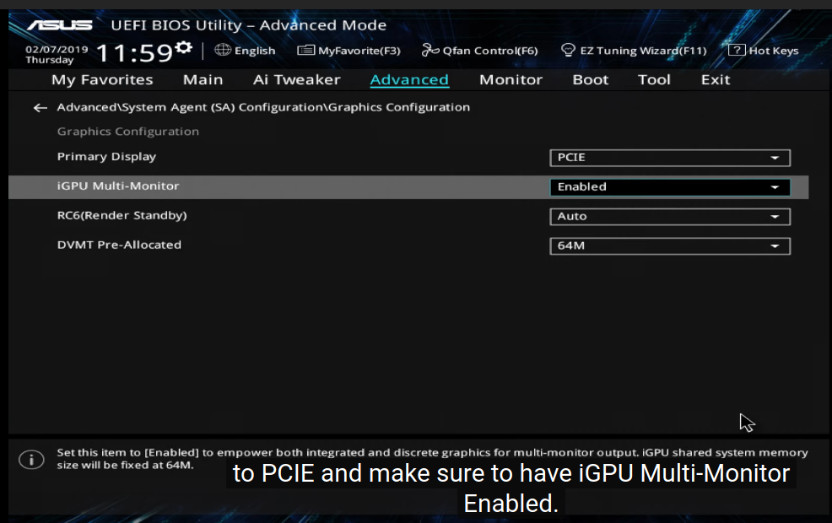Select the Advanced tab

click(409, 80)
